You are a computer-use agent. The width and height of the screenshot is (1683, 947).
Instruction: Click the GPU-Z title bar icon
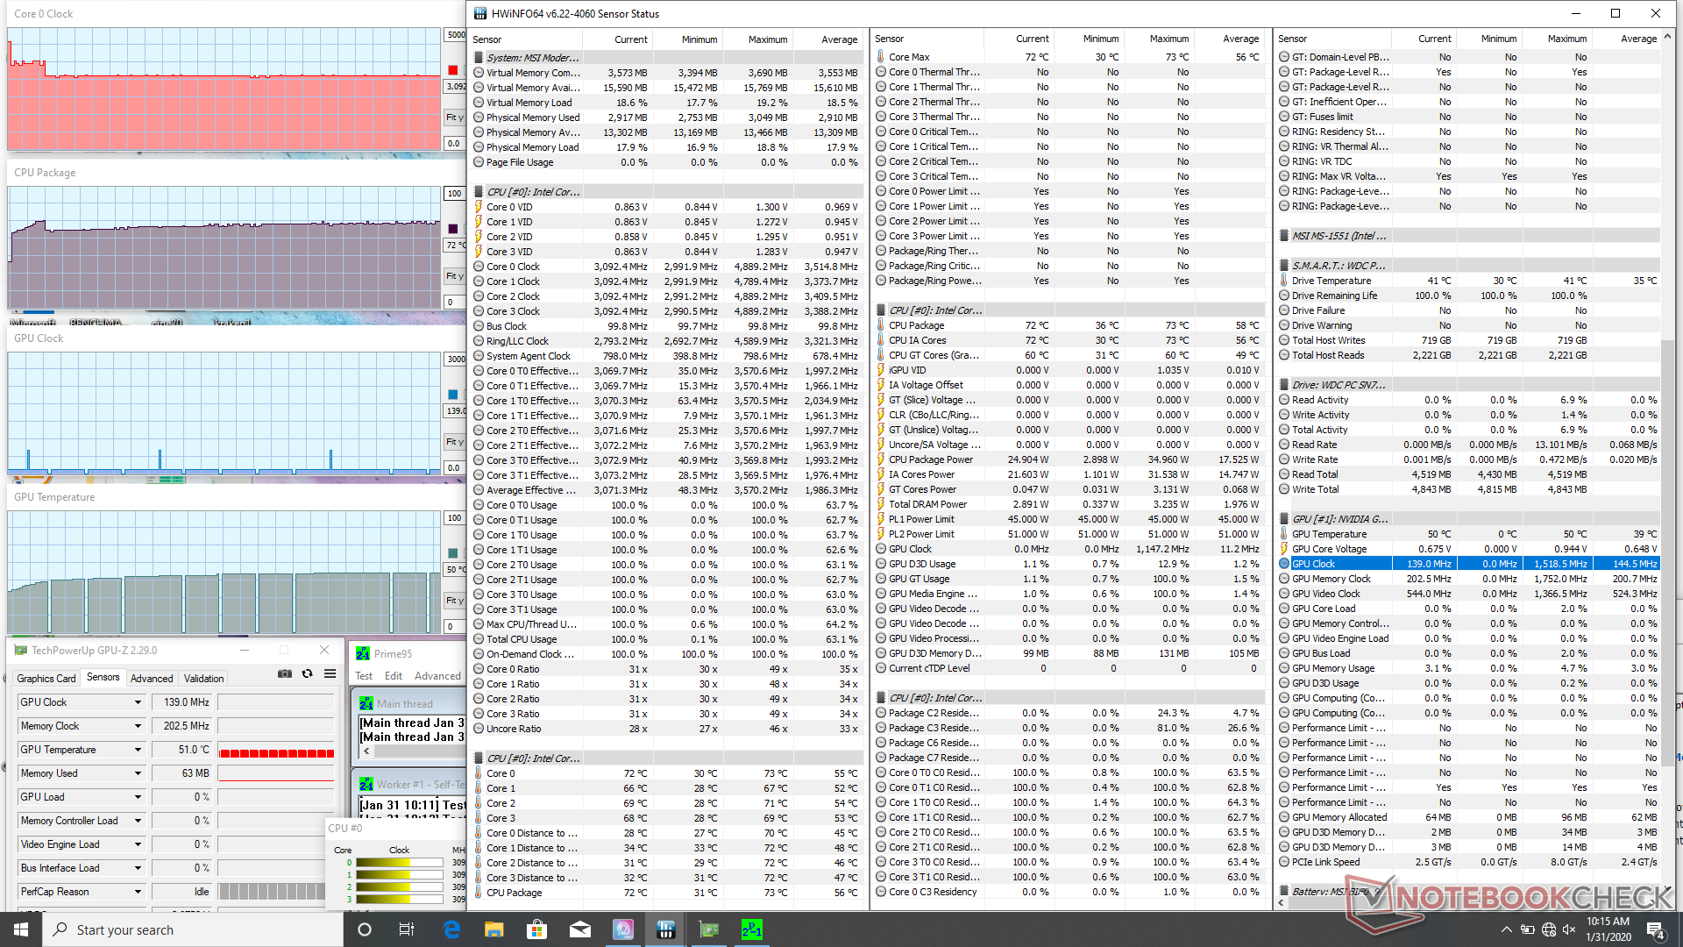point(20,650)
